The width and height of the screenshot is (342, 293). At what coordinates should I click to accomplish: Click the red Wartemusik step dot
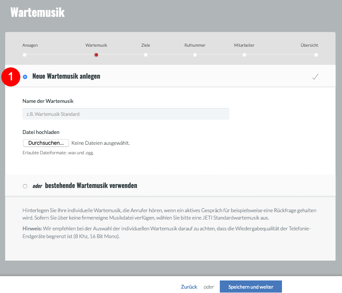(x=96, y=55)
